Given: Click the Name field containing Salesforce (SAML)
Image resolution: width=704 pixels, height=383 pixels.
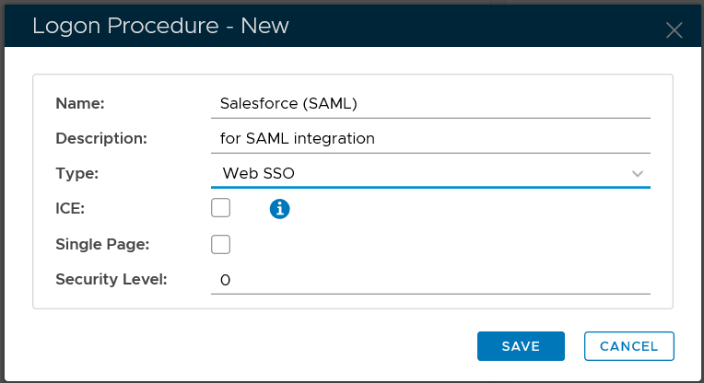Looking at the screenshot, I should [430, 103].
